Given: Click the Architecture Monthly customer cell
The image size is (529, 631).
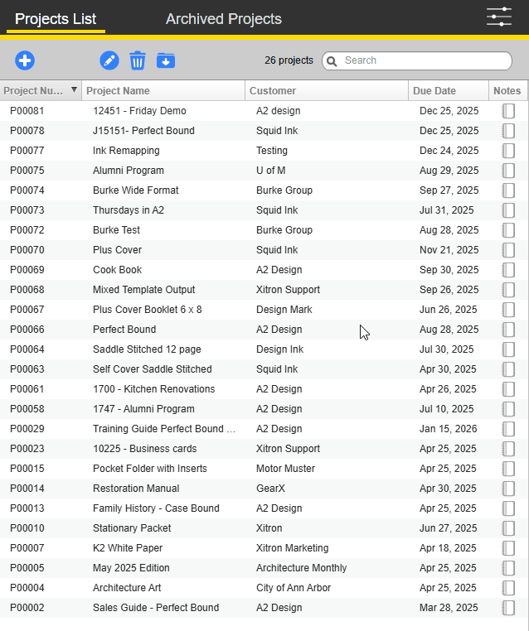Looking at the screenshot, I should [x=301, y=568].
